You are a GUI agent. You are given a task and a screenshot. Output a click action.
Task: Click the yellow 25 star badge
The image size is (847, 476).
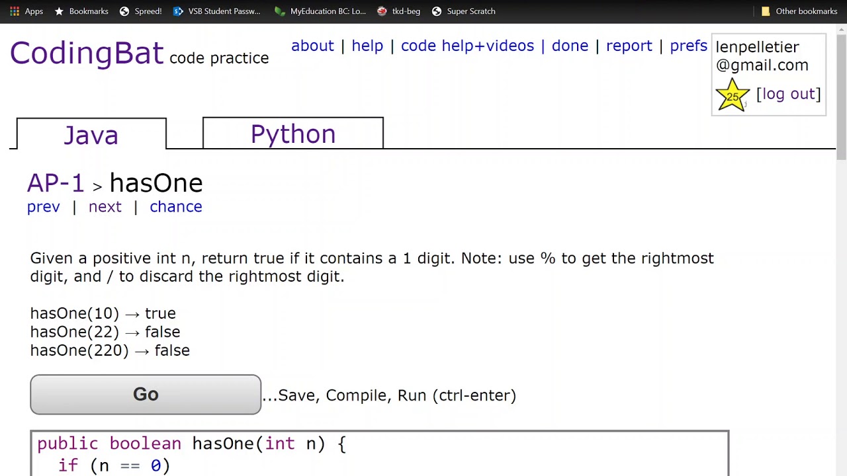[x=733, y=95]
